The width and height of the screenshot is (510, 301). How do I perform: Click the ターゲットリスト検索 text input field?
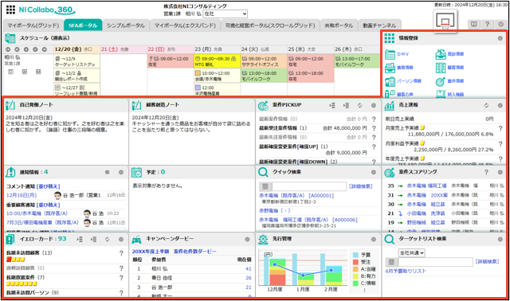(x=435, y=262)
